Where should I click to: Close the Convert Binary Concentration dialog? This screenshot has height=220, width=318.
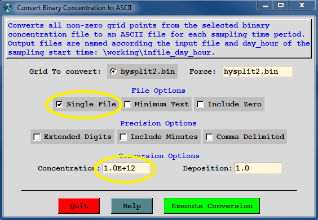coord(302,6)
